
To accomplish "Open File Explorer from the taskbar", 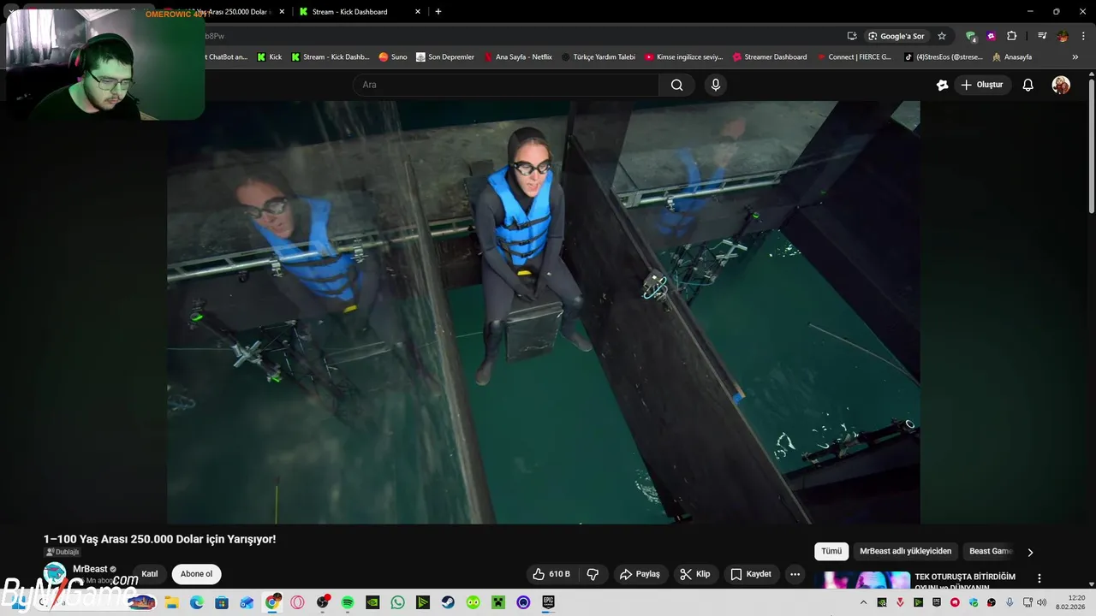I will pyautogui.click(x=171, y=602).
